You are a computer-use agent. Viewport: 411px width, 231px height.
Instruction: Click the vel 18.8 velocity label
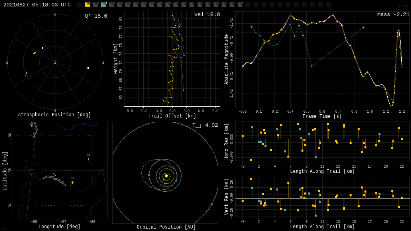[x=207, y=14]
